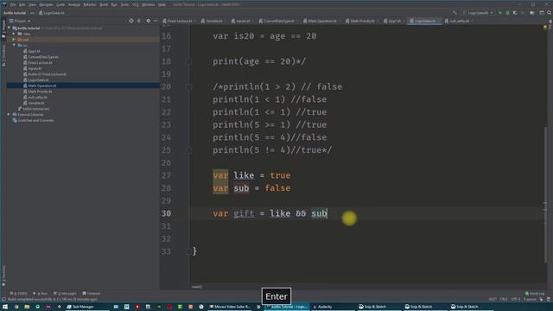553x311 pixels.
Task: Click the Debug bug icon in toolbar
Action: (x=507, y=13)
